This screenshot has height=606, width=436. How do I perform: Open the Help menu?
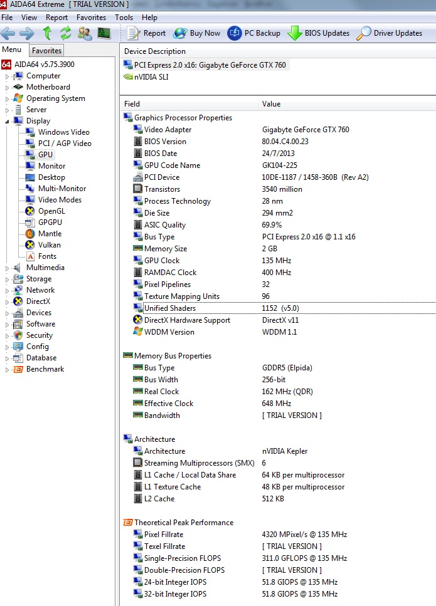click(x=149, y=18)
